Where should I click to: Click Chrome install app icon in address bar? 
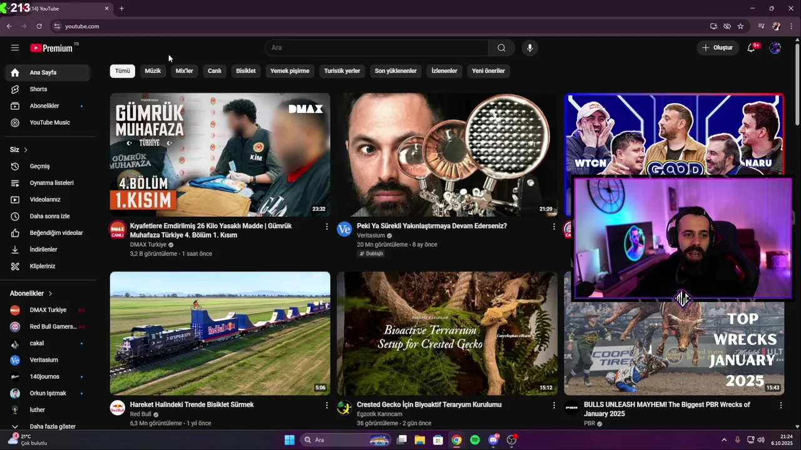[x=713, y=26]
